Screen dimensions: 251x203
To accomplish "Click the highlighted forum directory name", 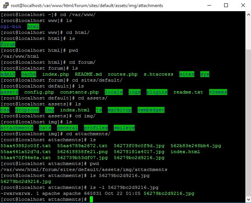I will pos(8,44).
